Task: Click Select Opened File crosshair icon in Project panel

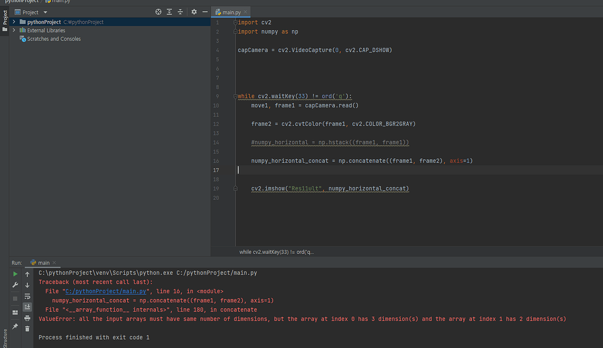Action: (158, 11)
